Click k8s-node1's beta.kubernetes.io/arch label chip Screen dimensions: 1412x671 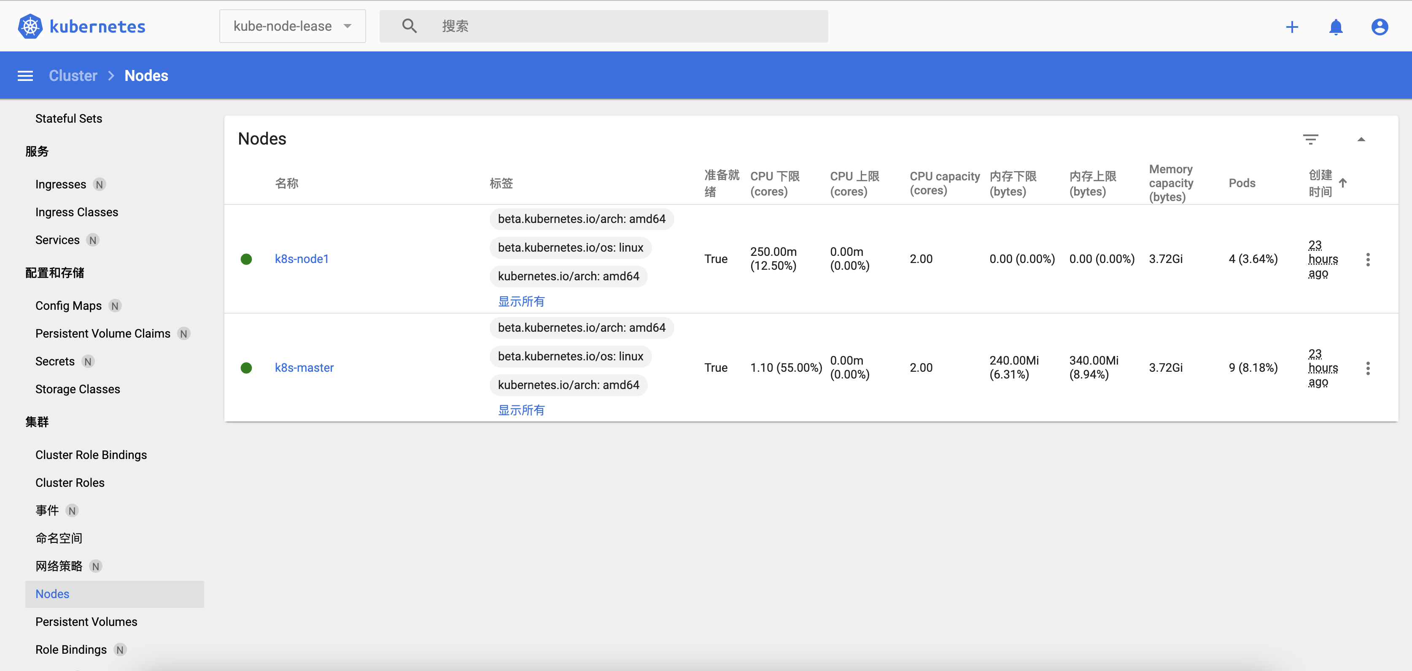(582, 219)
